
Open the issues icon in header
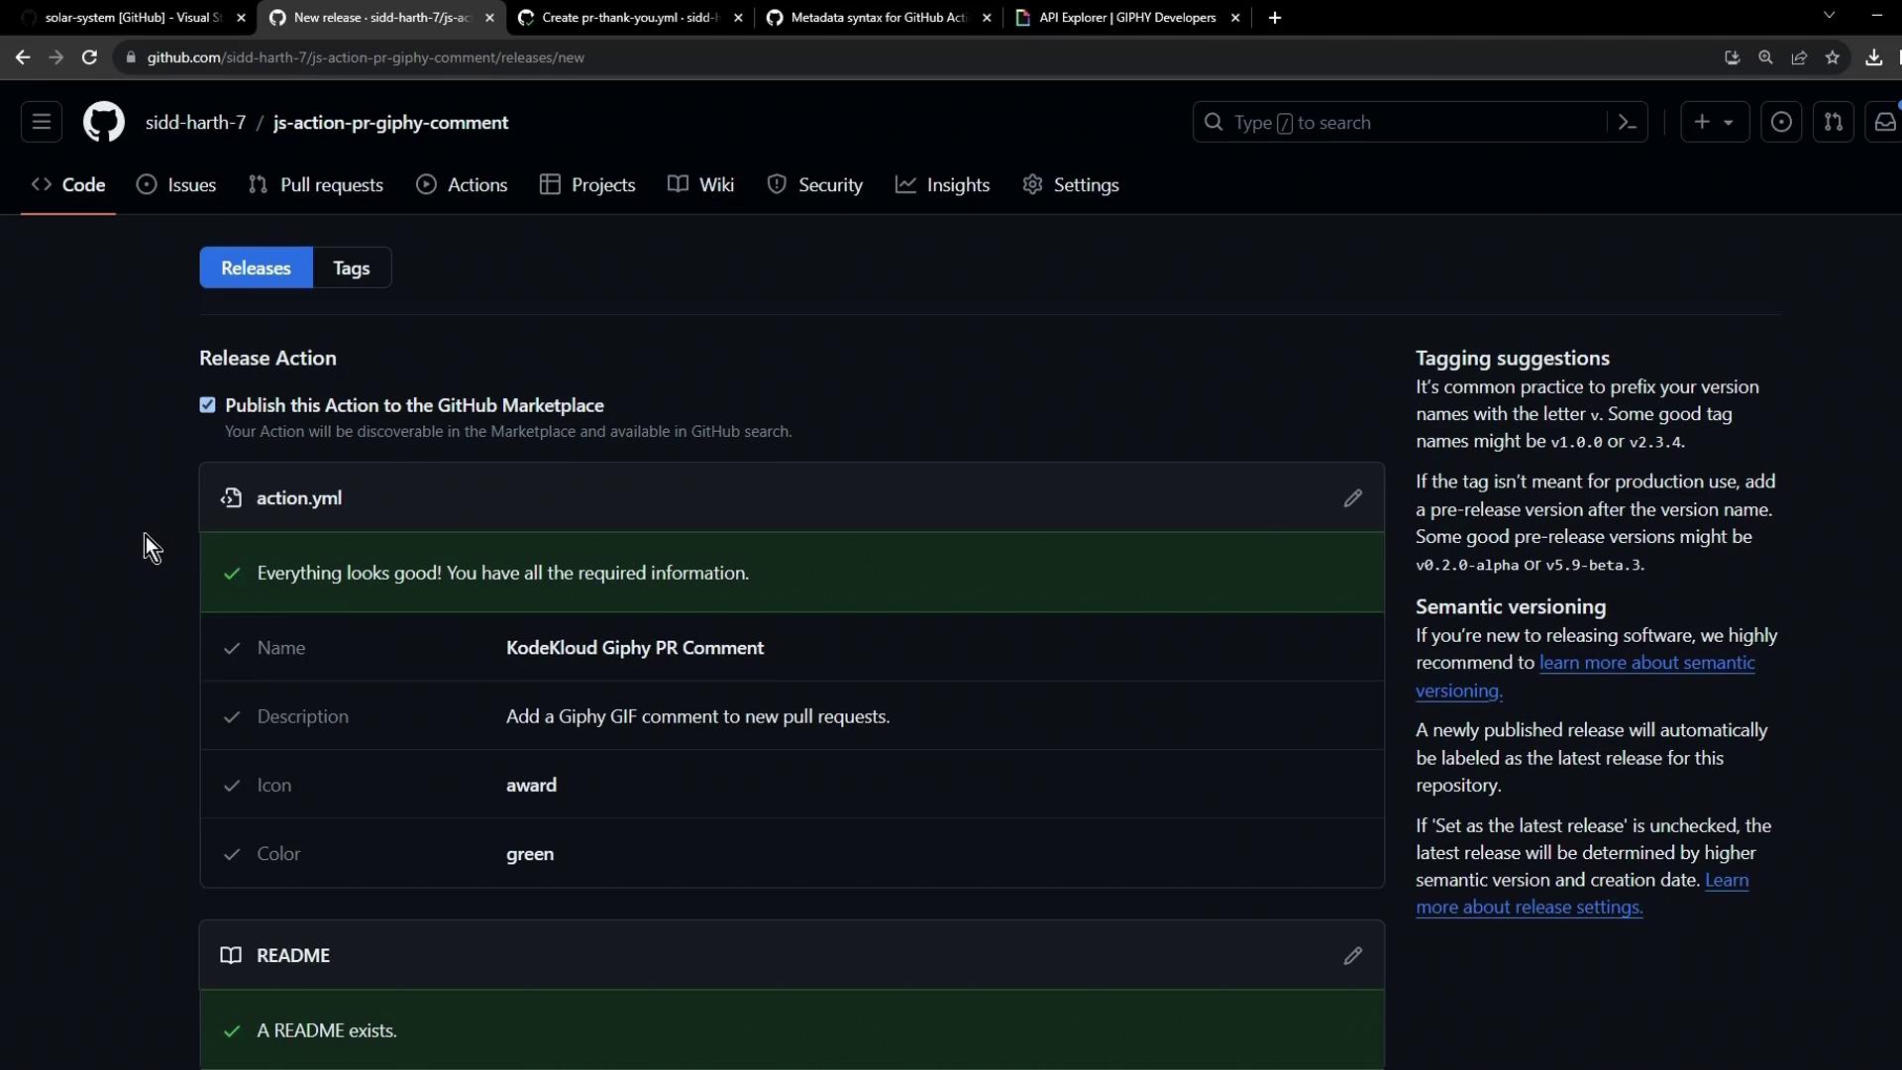point(1780,123)
